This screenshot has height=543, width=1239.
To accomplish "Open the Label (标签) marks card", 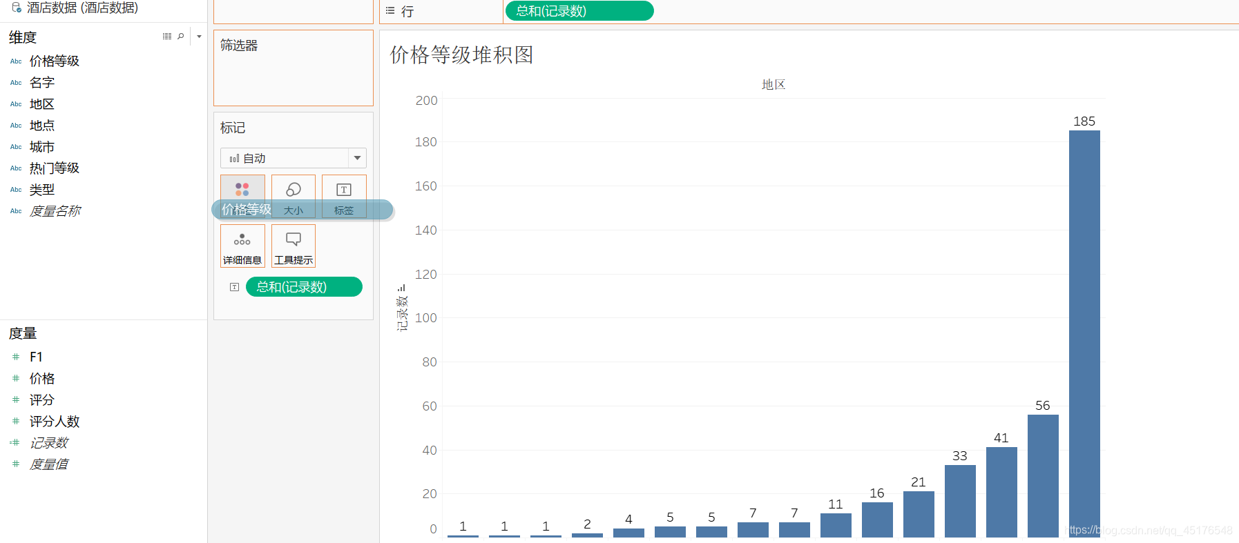I will click(x=344, y=196).
